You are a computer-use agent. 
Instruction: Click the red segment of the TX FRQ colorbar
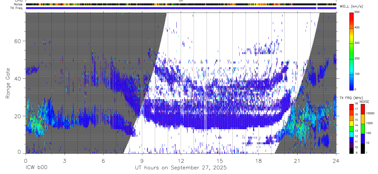click(x=351, y=107)
